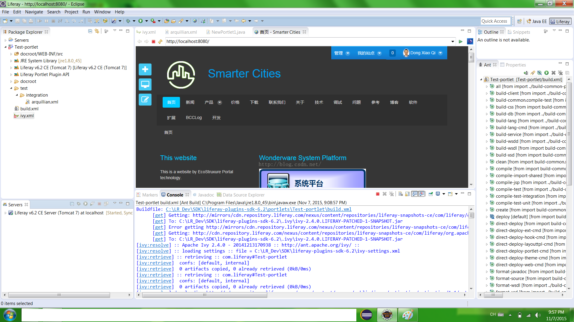Open the Project menu
Viewport: 574px width, 322px height.
point(71,12)
